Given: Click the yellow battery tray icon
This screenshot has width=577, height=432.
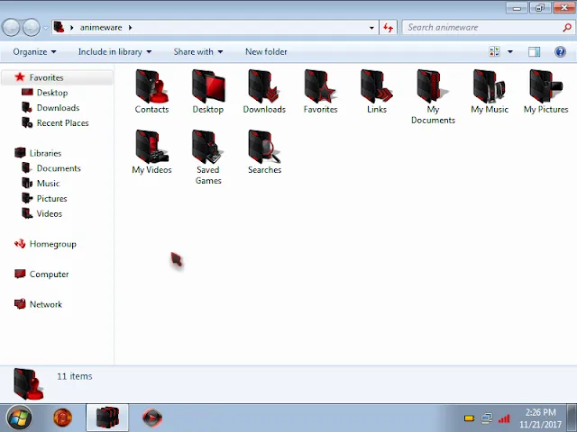Looking at the screenshot, I should 469,418.
